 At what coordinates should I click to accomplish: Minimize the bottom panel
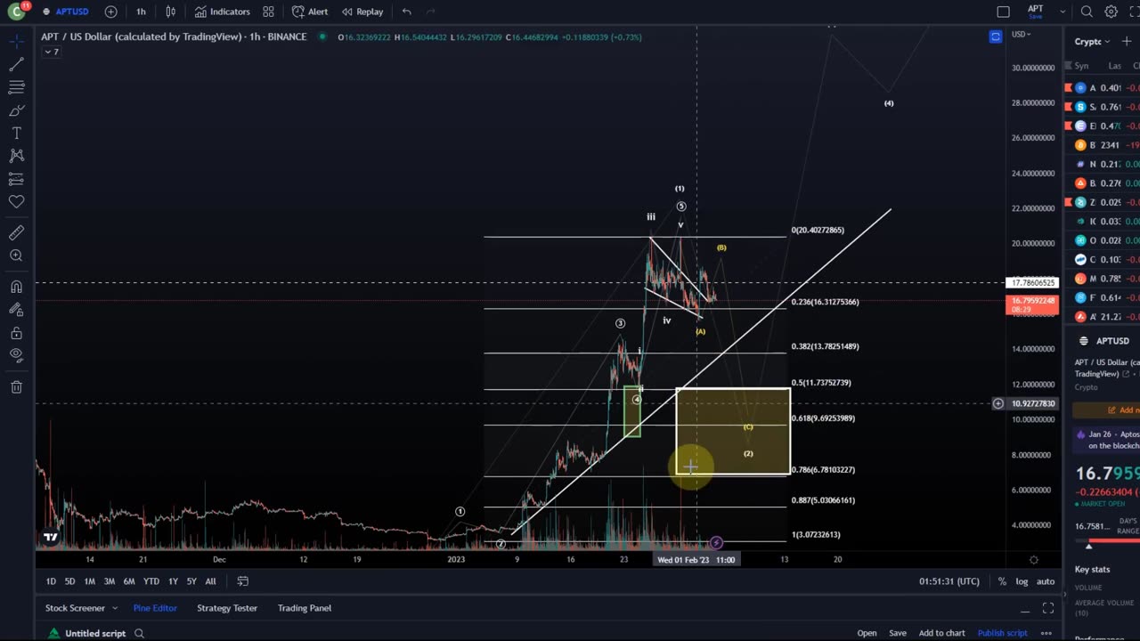[x=1025, y=610]
